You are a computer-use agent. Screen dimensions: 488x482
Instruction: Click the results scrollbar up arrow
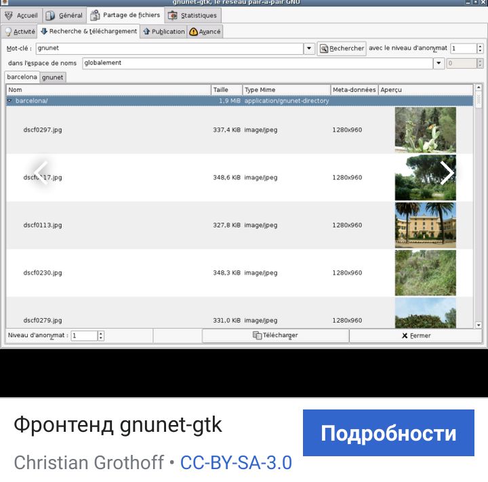pyautogui.click(x=479, y=87)
